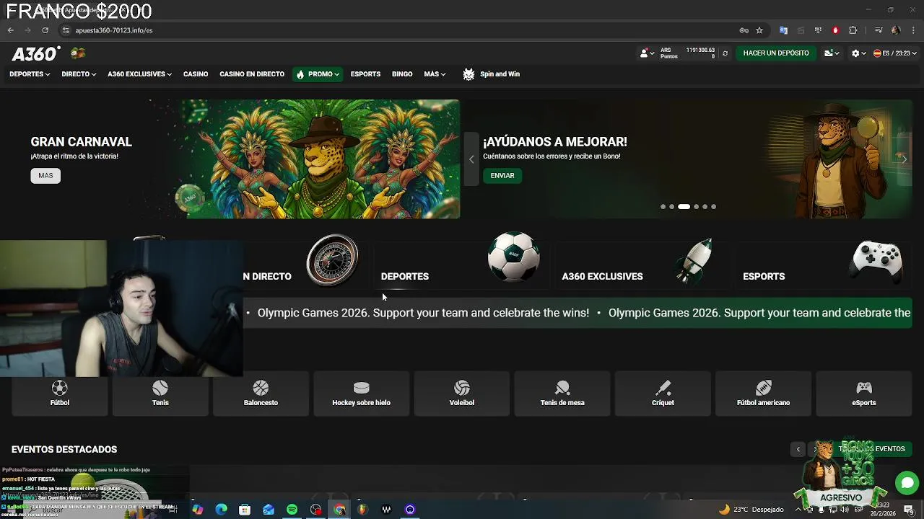The width and height of the screenshot is (924, 519).
Task: Select the Baloncesto sport icon
Action: pos(261,394)
